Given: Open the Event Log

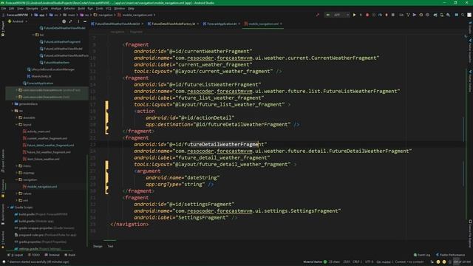Looking at the screenshot, I should (x=422, y=255).
